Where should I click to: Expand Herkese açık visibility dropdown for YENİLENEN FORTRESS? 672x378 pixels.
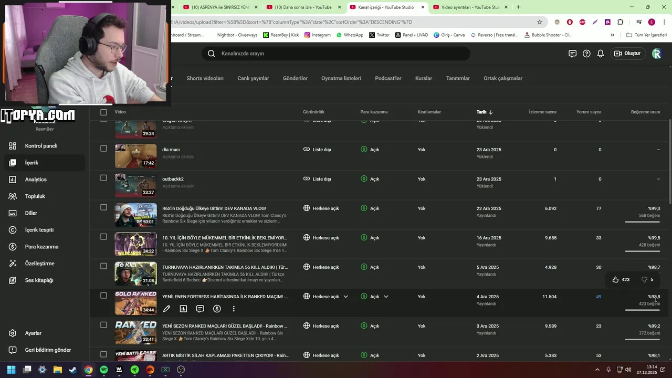click(345, 297)
